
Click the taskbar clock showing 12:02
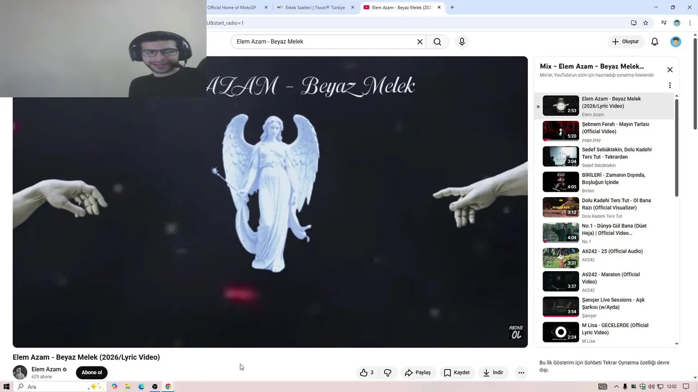671,387
